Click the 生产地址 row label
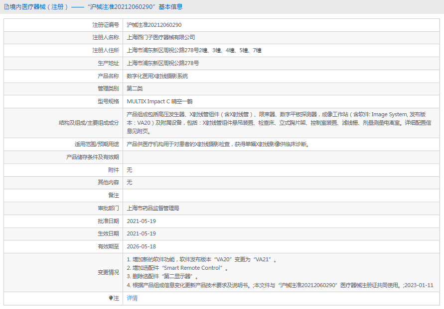Viewport: 444px width, 309px height. coord(109,63)
